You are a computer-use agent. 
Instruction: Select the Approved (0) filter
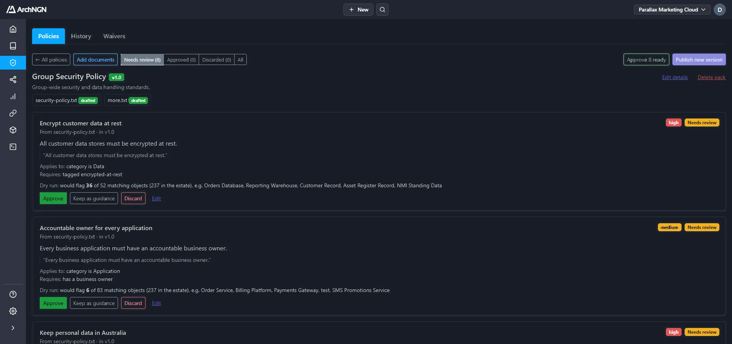click(181, 60)
